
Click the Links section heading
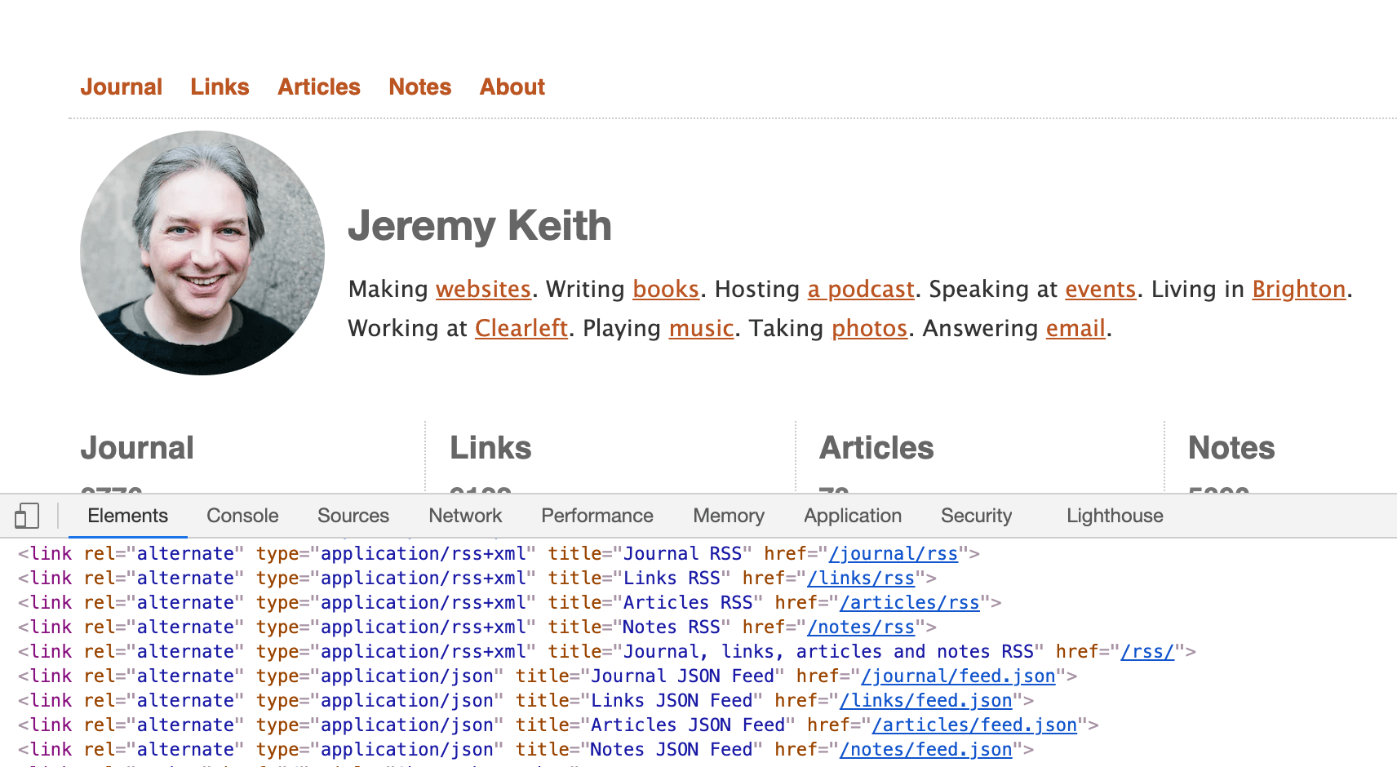tap(490, 448)
